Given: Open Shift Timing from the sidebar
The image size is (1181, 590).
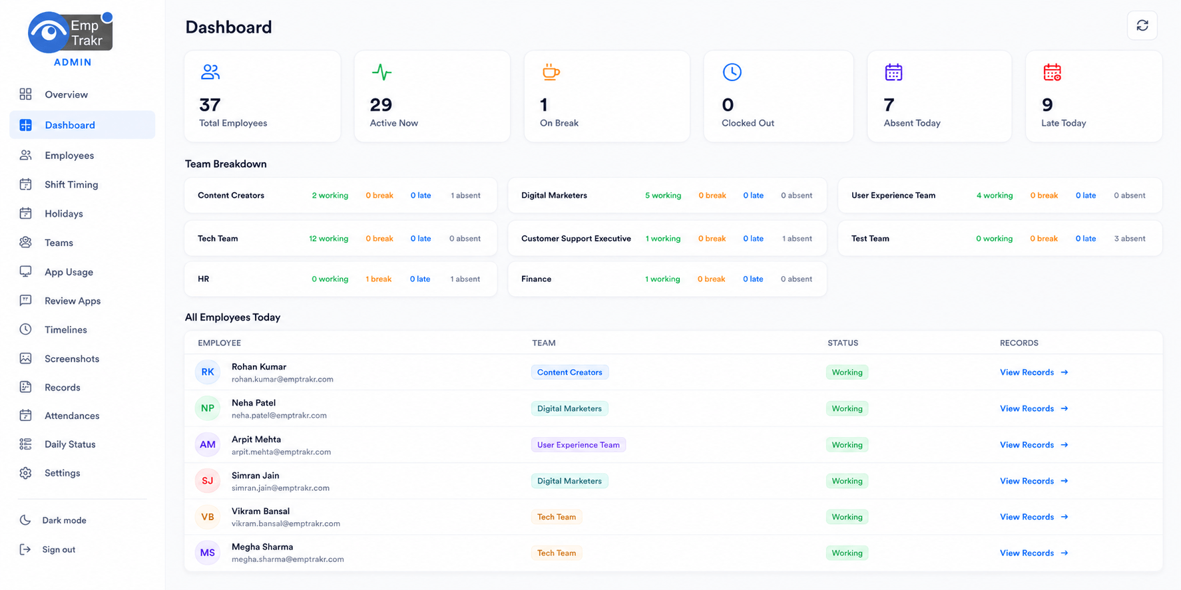Looking at the screenshot, I should (82, 184).
